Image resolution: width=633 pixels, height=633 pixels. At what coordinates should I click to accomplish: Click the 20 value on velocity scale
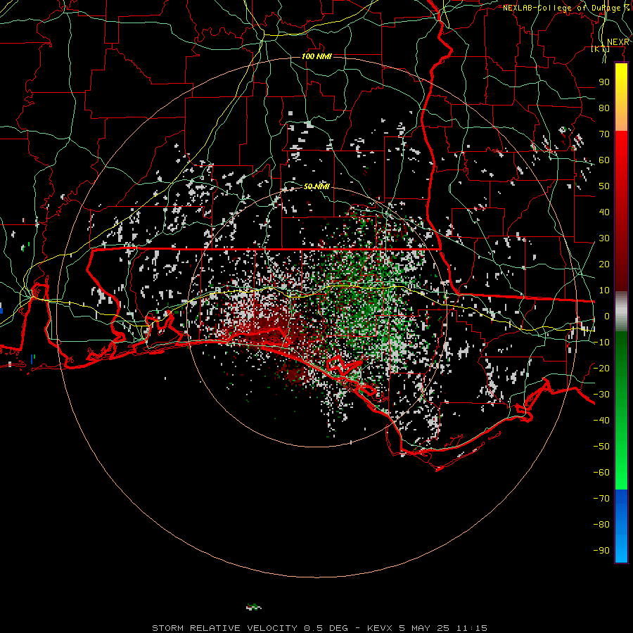point(604,264)
